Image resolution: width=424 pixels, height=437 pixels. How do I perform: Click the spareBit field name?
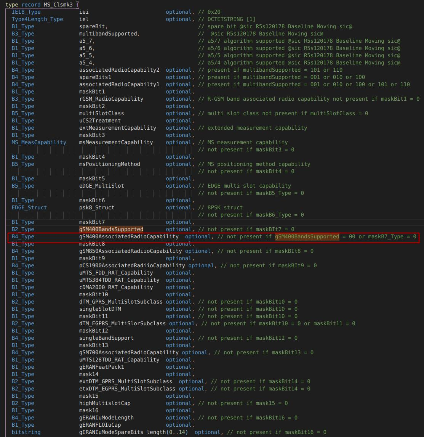tap(92, 26)
